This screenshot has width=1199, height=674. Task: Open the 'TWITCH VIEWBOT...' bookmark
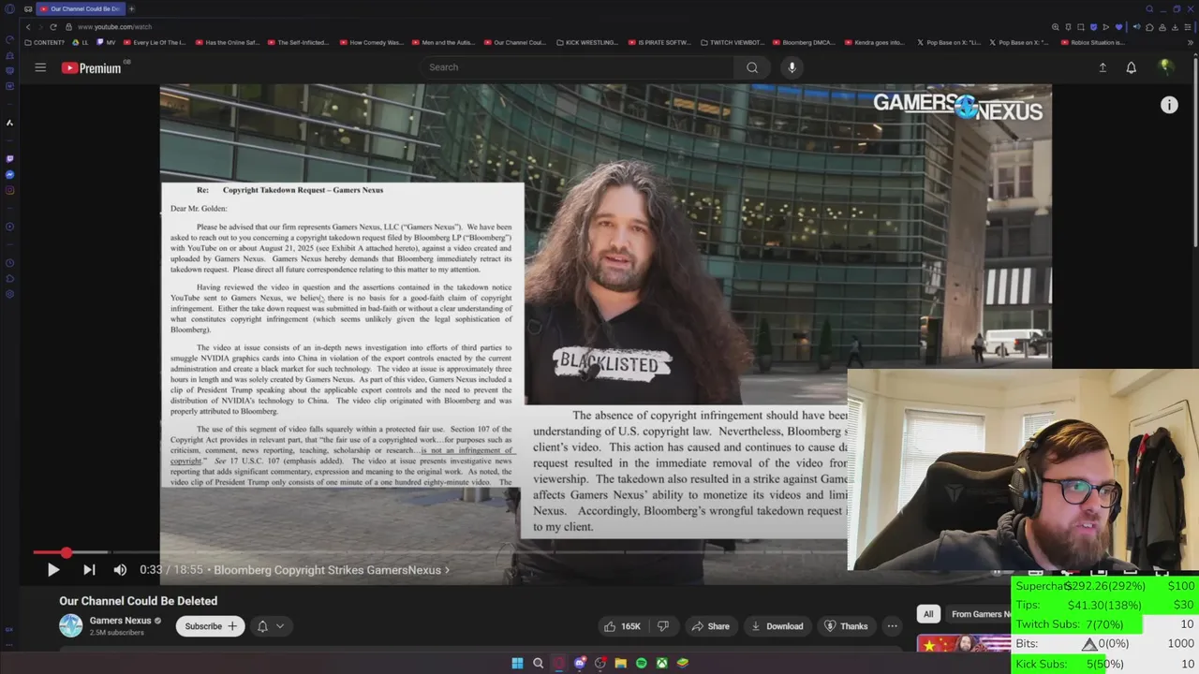(732, 42)
